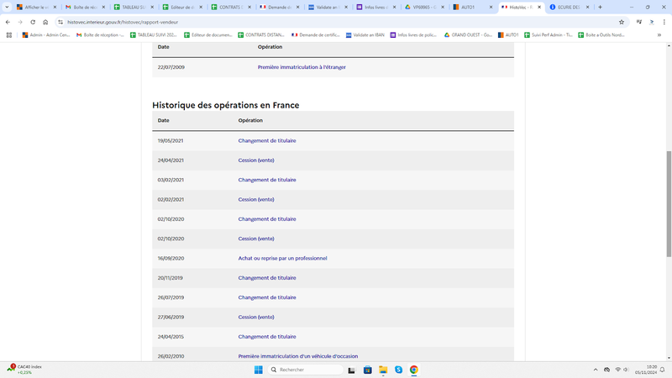
Task: Go back using browser back arrow
Action: tap(8, 22)
